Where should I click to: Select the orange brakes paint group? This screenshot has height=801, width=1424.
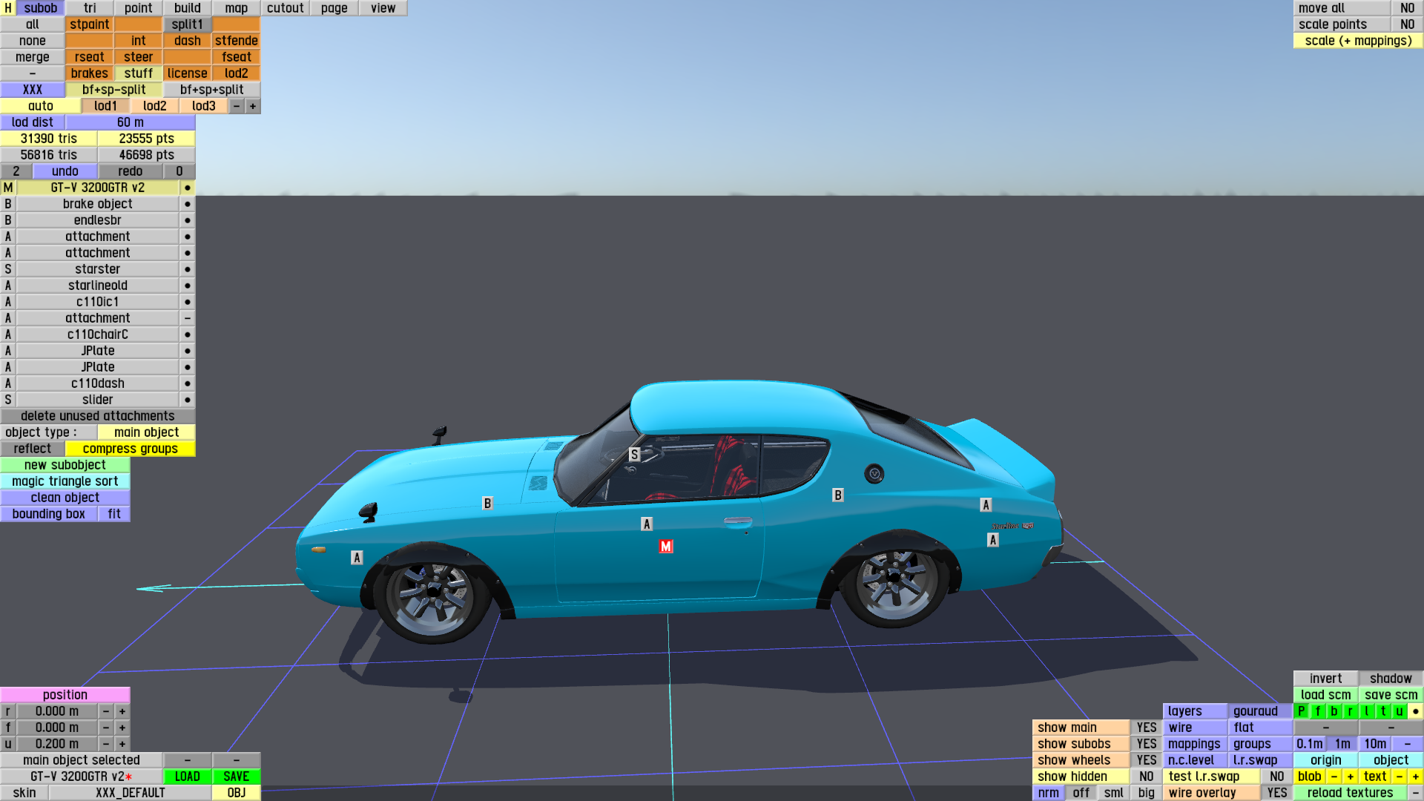click(x=89, y=73)
